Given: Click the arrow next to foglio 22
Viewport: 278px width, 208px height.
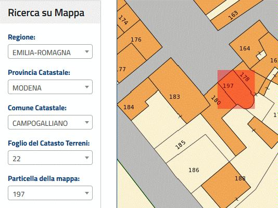Looking at the screenshot, I should (x=87, y=158).
